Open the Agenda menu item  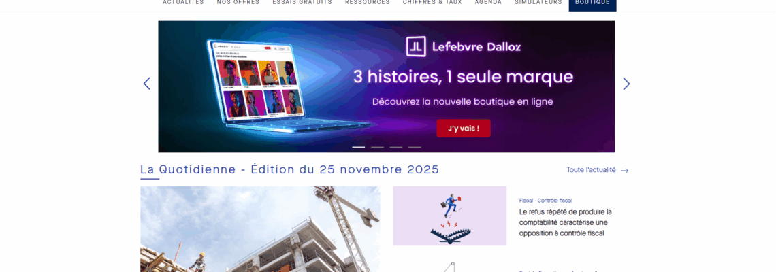488,3
